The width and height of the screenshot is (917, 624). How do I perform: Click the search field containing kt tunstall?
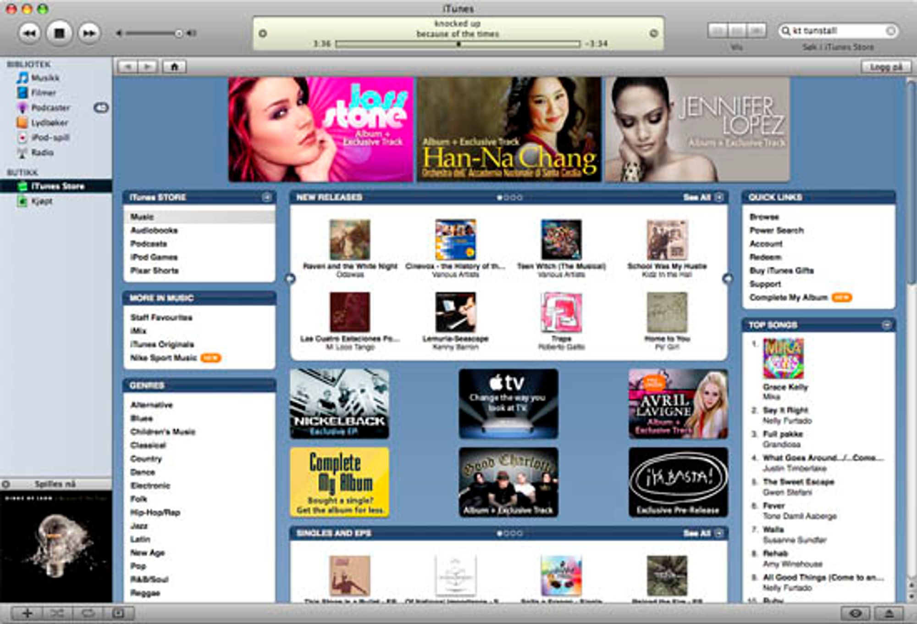pos(838,31)
